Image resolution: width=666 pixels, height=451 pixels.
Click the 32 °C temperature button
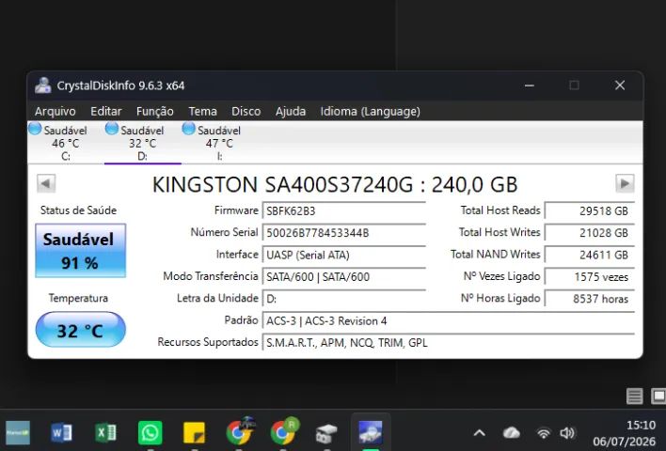[80, 330]
